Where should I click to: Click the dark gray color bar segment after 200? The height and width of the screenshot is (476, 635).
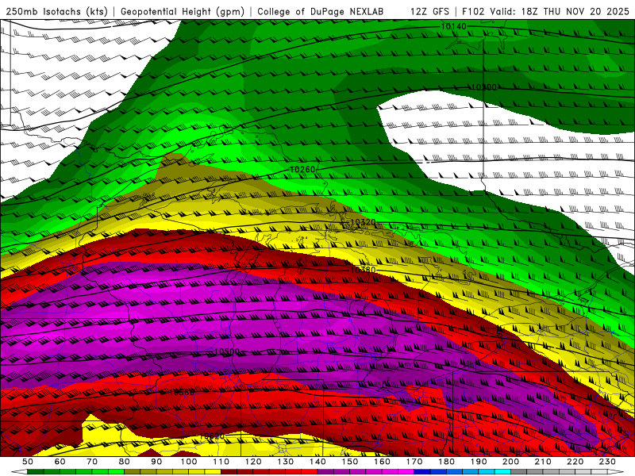tap(519, 472)
